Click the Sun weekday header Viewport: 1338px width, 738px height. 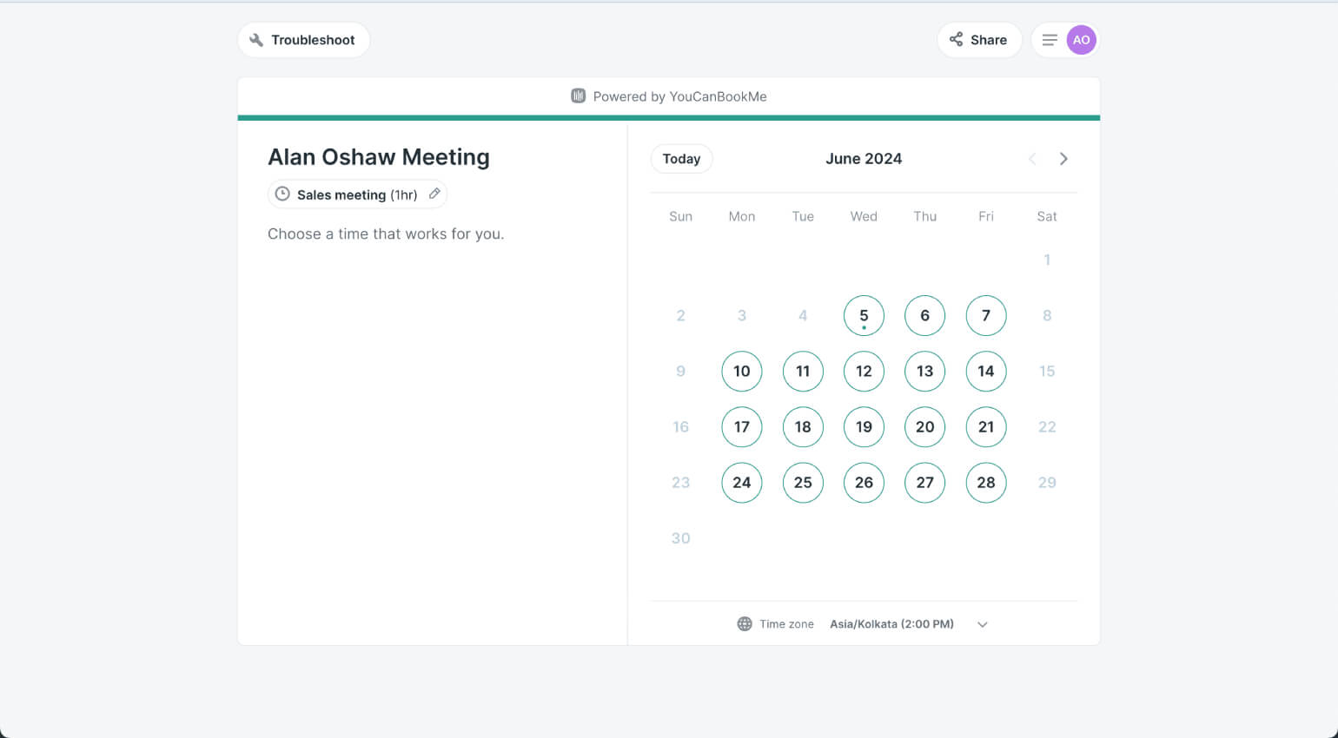tap(681, 216)
